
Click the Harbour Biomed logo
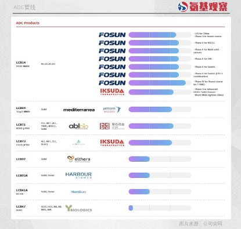pyautogui.click(x=78, y=175)
